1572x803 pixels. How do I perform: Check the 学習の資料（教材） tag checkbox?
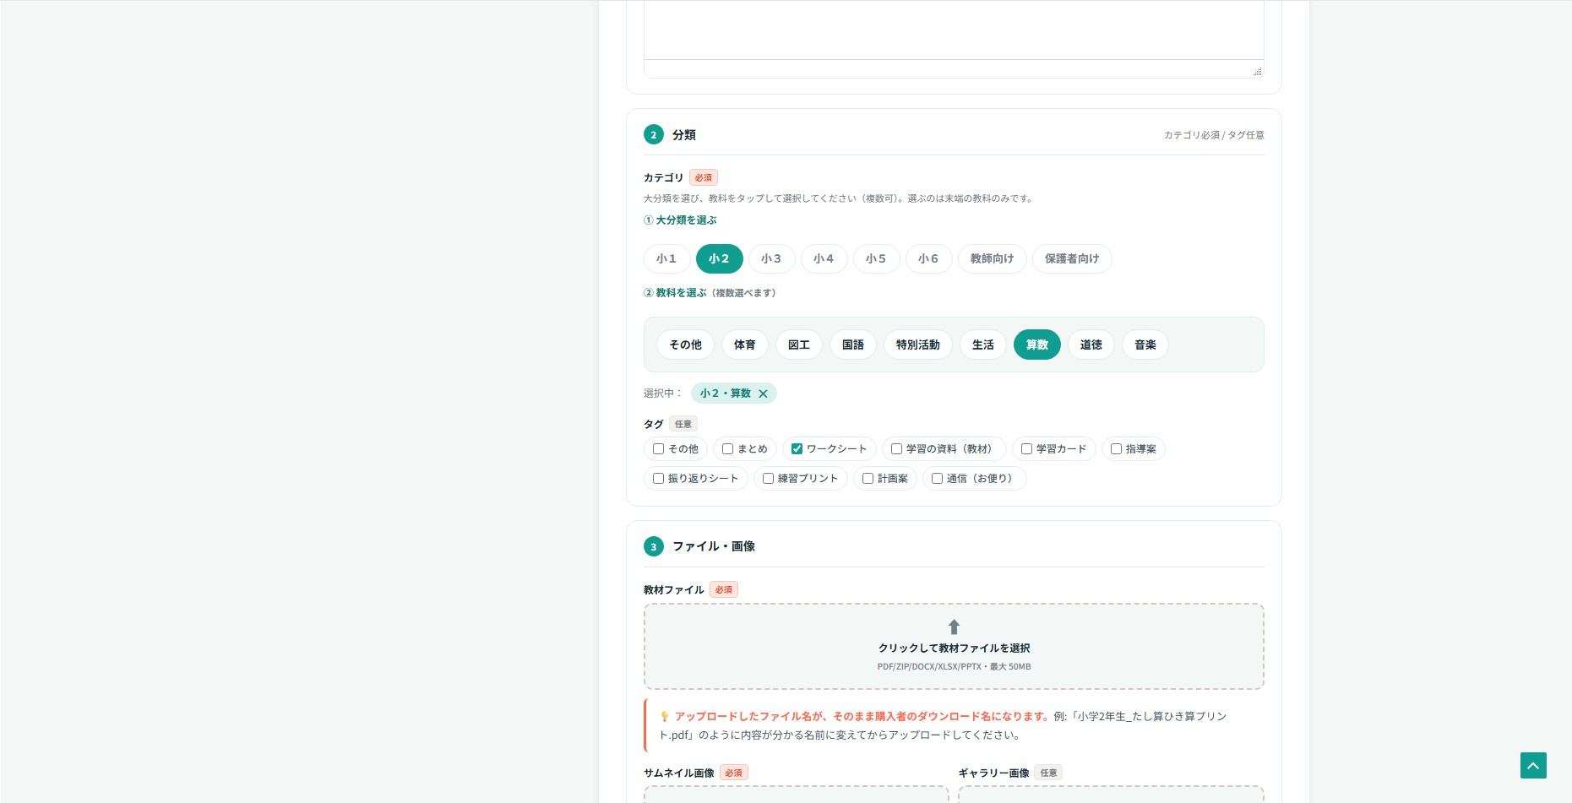896,449
